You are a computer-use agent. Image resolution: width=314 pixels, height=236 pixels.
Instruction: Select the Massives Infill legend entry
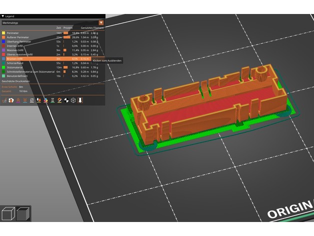pyautogui.click(x=17, y=50)
